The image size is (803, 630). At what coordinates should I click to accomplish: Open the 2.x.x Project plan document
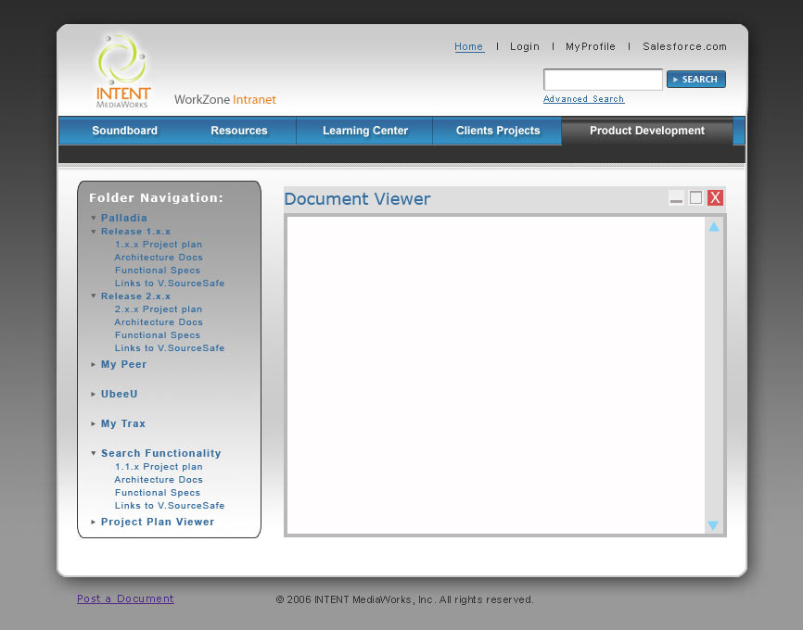click(159, 309)
